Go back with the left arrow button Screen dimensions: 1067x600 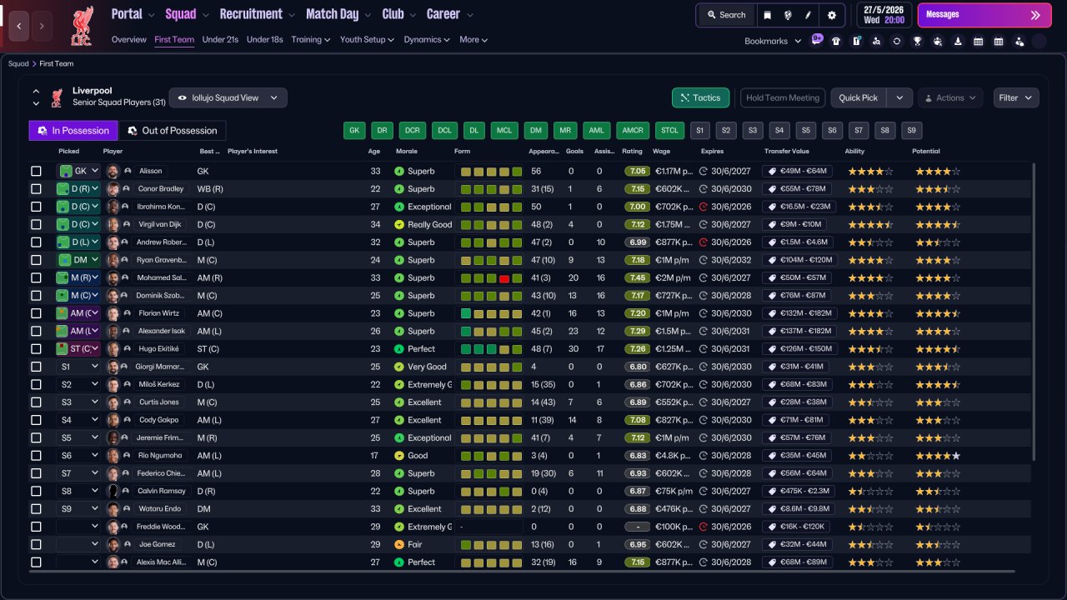tap(19, 26)
